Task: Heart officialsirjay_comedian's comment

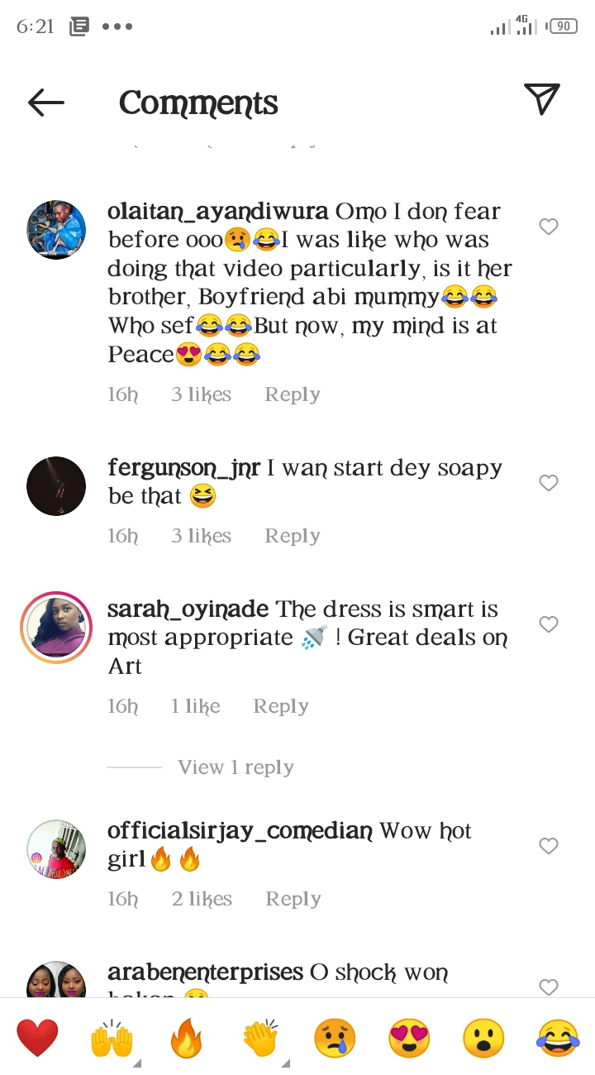Action: [549, 846]
